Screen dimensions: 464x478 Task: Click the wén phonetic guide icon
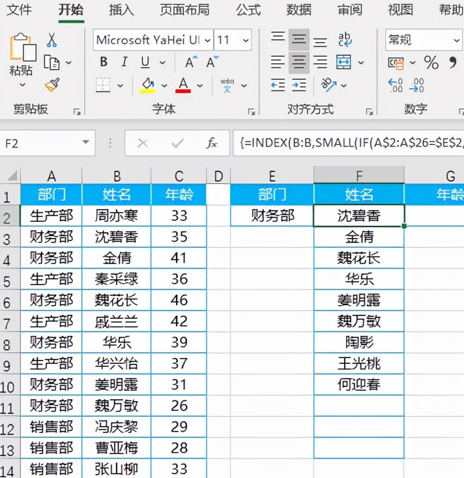point(227,85)
